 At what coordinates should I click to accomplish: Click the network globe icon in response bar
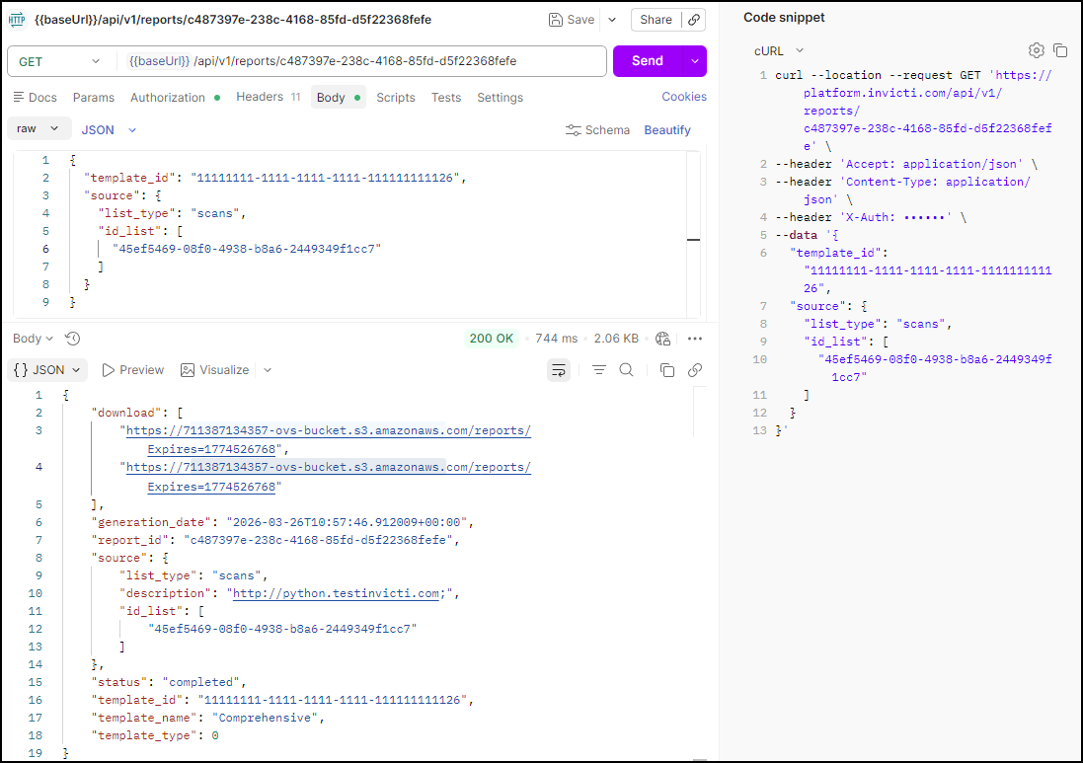click(x=662, y=339)
